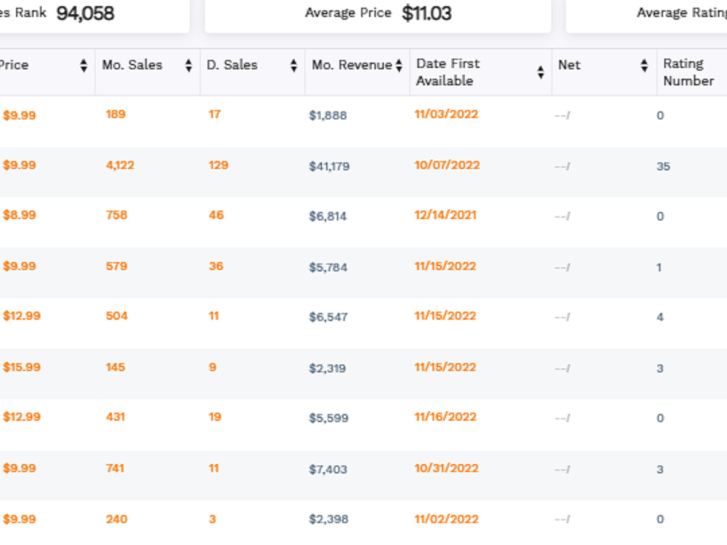This screenshot has width=727, height=545.
Task: Click the Rating Number column header
Action: 688,72
